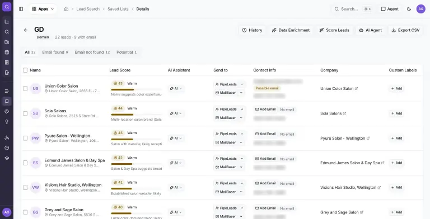Open the magnifier search icon in sidebar

click(x=7, y=32)
